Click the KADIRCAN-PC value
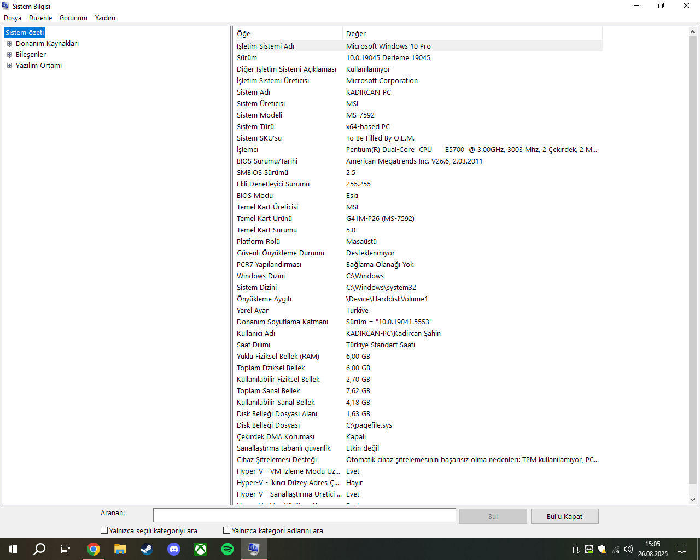700x560 pixels. click(369, 92)
